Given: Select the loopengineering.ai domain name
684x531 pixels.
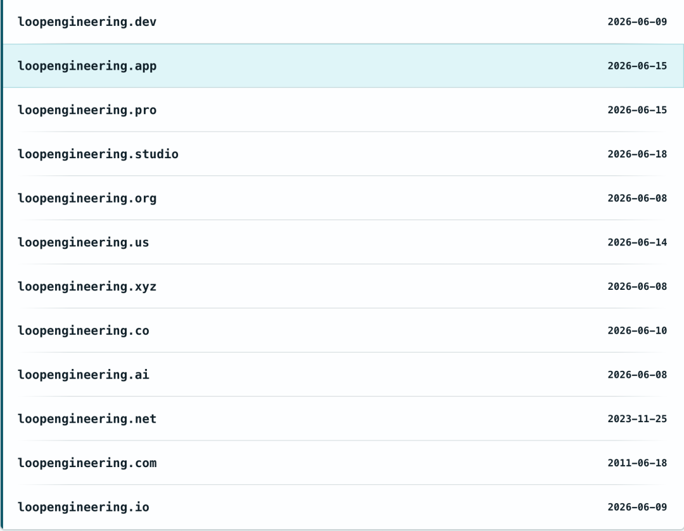Looking at the screenshot, I should 84,375.
